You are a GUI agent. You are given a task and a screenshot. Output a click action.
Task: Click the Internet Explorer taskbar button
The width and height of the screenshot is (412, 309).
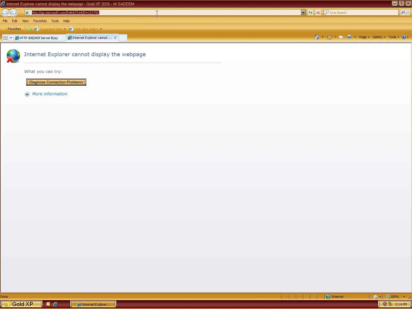(x=93, y=304)
